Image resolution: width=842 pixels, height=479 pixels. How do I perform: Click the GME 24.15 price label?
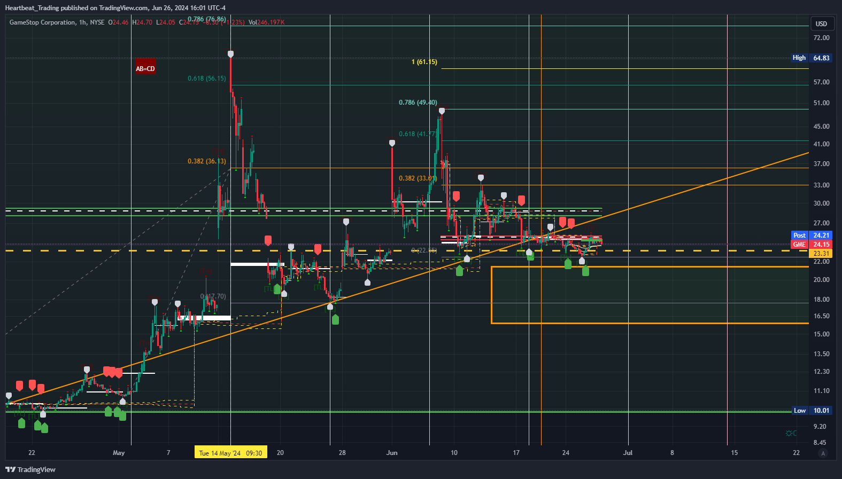tap(812, 245)
